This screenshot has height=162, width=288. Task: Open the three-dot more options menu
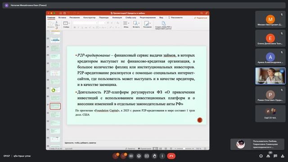point(162,156)
